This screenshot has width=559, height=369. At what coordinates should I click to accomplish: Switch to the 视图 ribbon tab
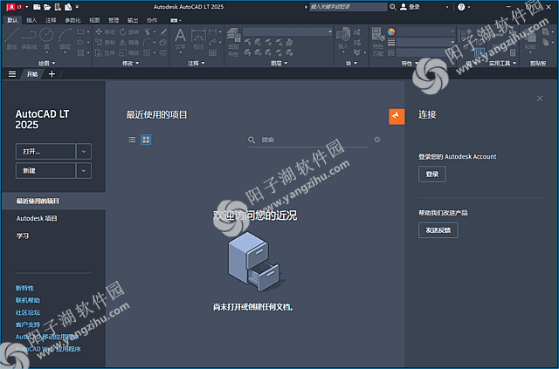[x=94, y=20]
